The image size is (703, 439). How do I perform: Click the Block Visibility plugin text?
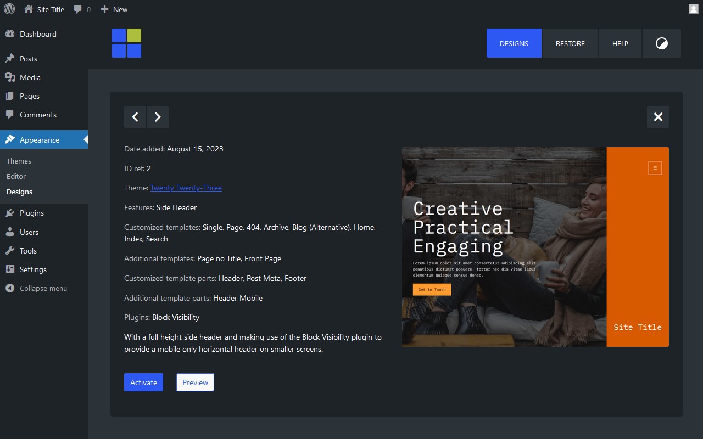pos(176,317)
